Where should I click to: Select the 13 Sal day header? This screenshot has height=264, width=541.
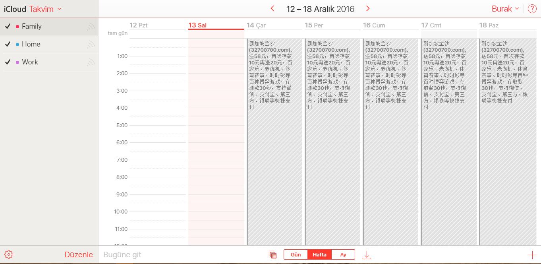click(197, 25)
